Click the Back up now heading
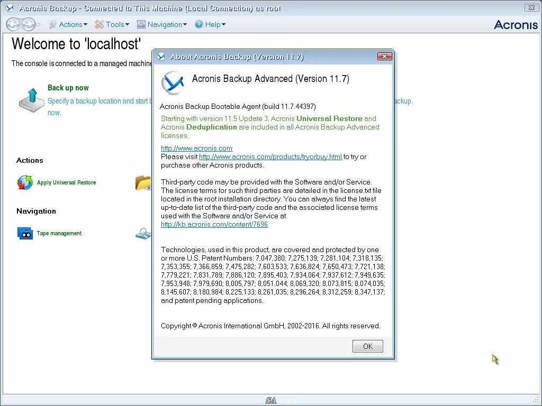 pyautogui.click(x=68, y=88)
